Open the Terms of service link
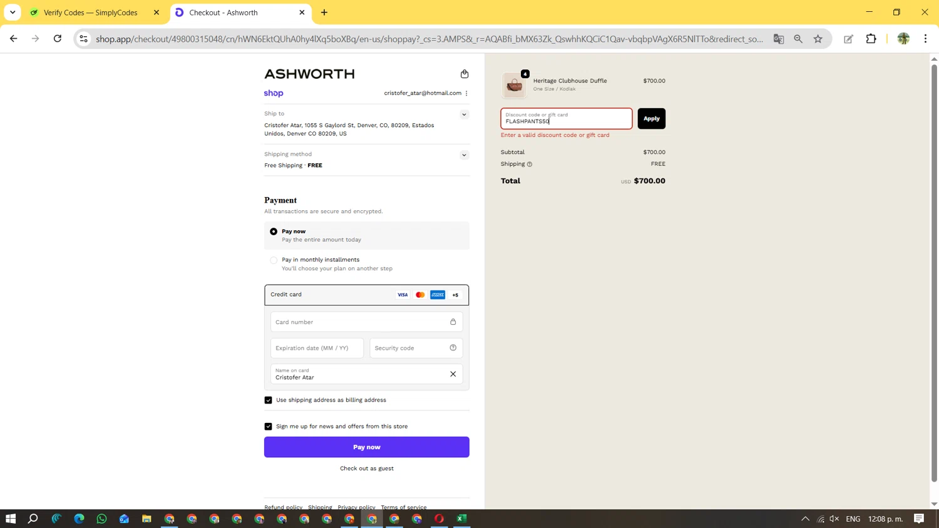 coord(404,507)
